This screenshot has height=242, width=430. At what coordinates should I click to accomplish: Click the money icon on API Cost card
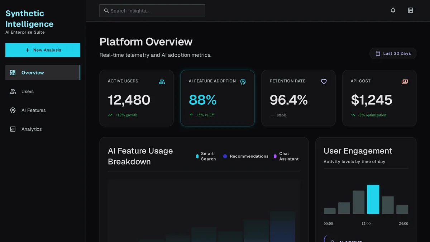point(405,82)
